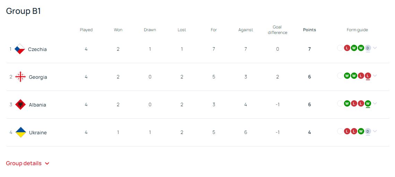Open the Ukraine team link
This screenshot has height=177, width=395.
(38, 133)
